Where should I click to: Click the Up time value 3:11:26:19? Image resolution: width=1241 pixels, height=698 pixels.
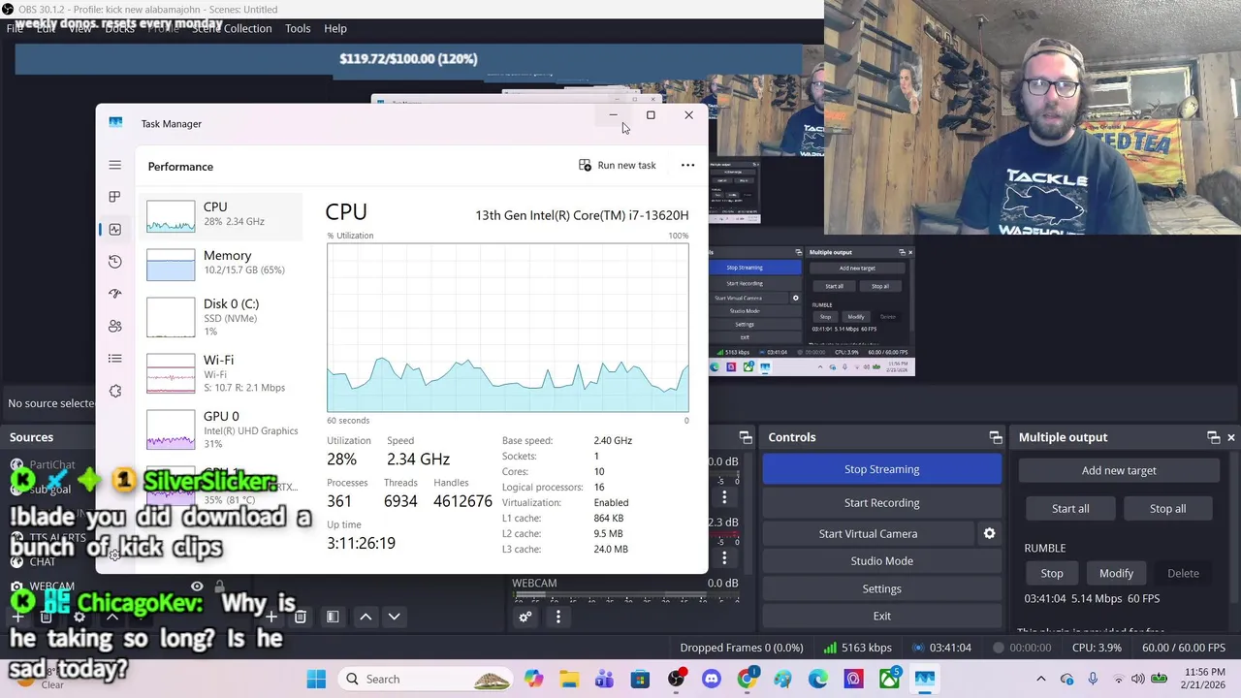click(361, 543)
